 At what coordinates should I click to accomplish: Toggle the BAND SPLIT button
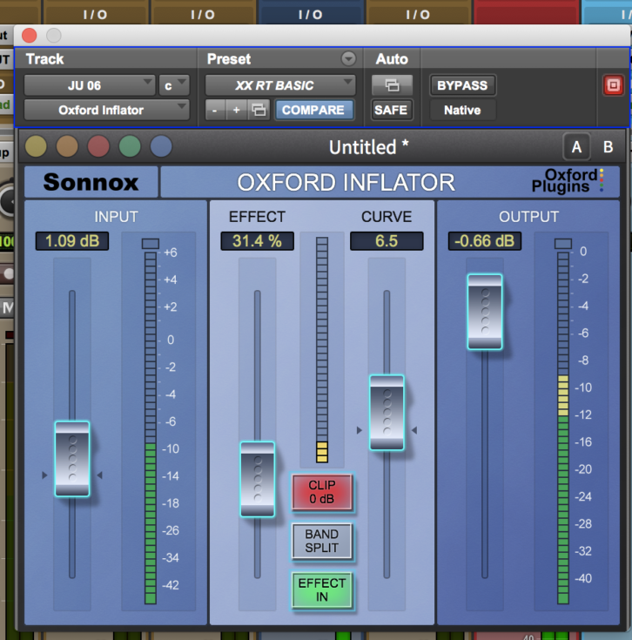tap(322, 541)
